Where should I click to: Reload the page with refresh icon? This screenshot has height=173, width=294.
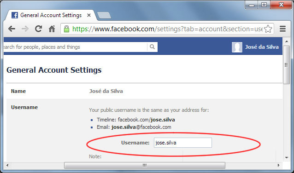(38, 29)
